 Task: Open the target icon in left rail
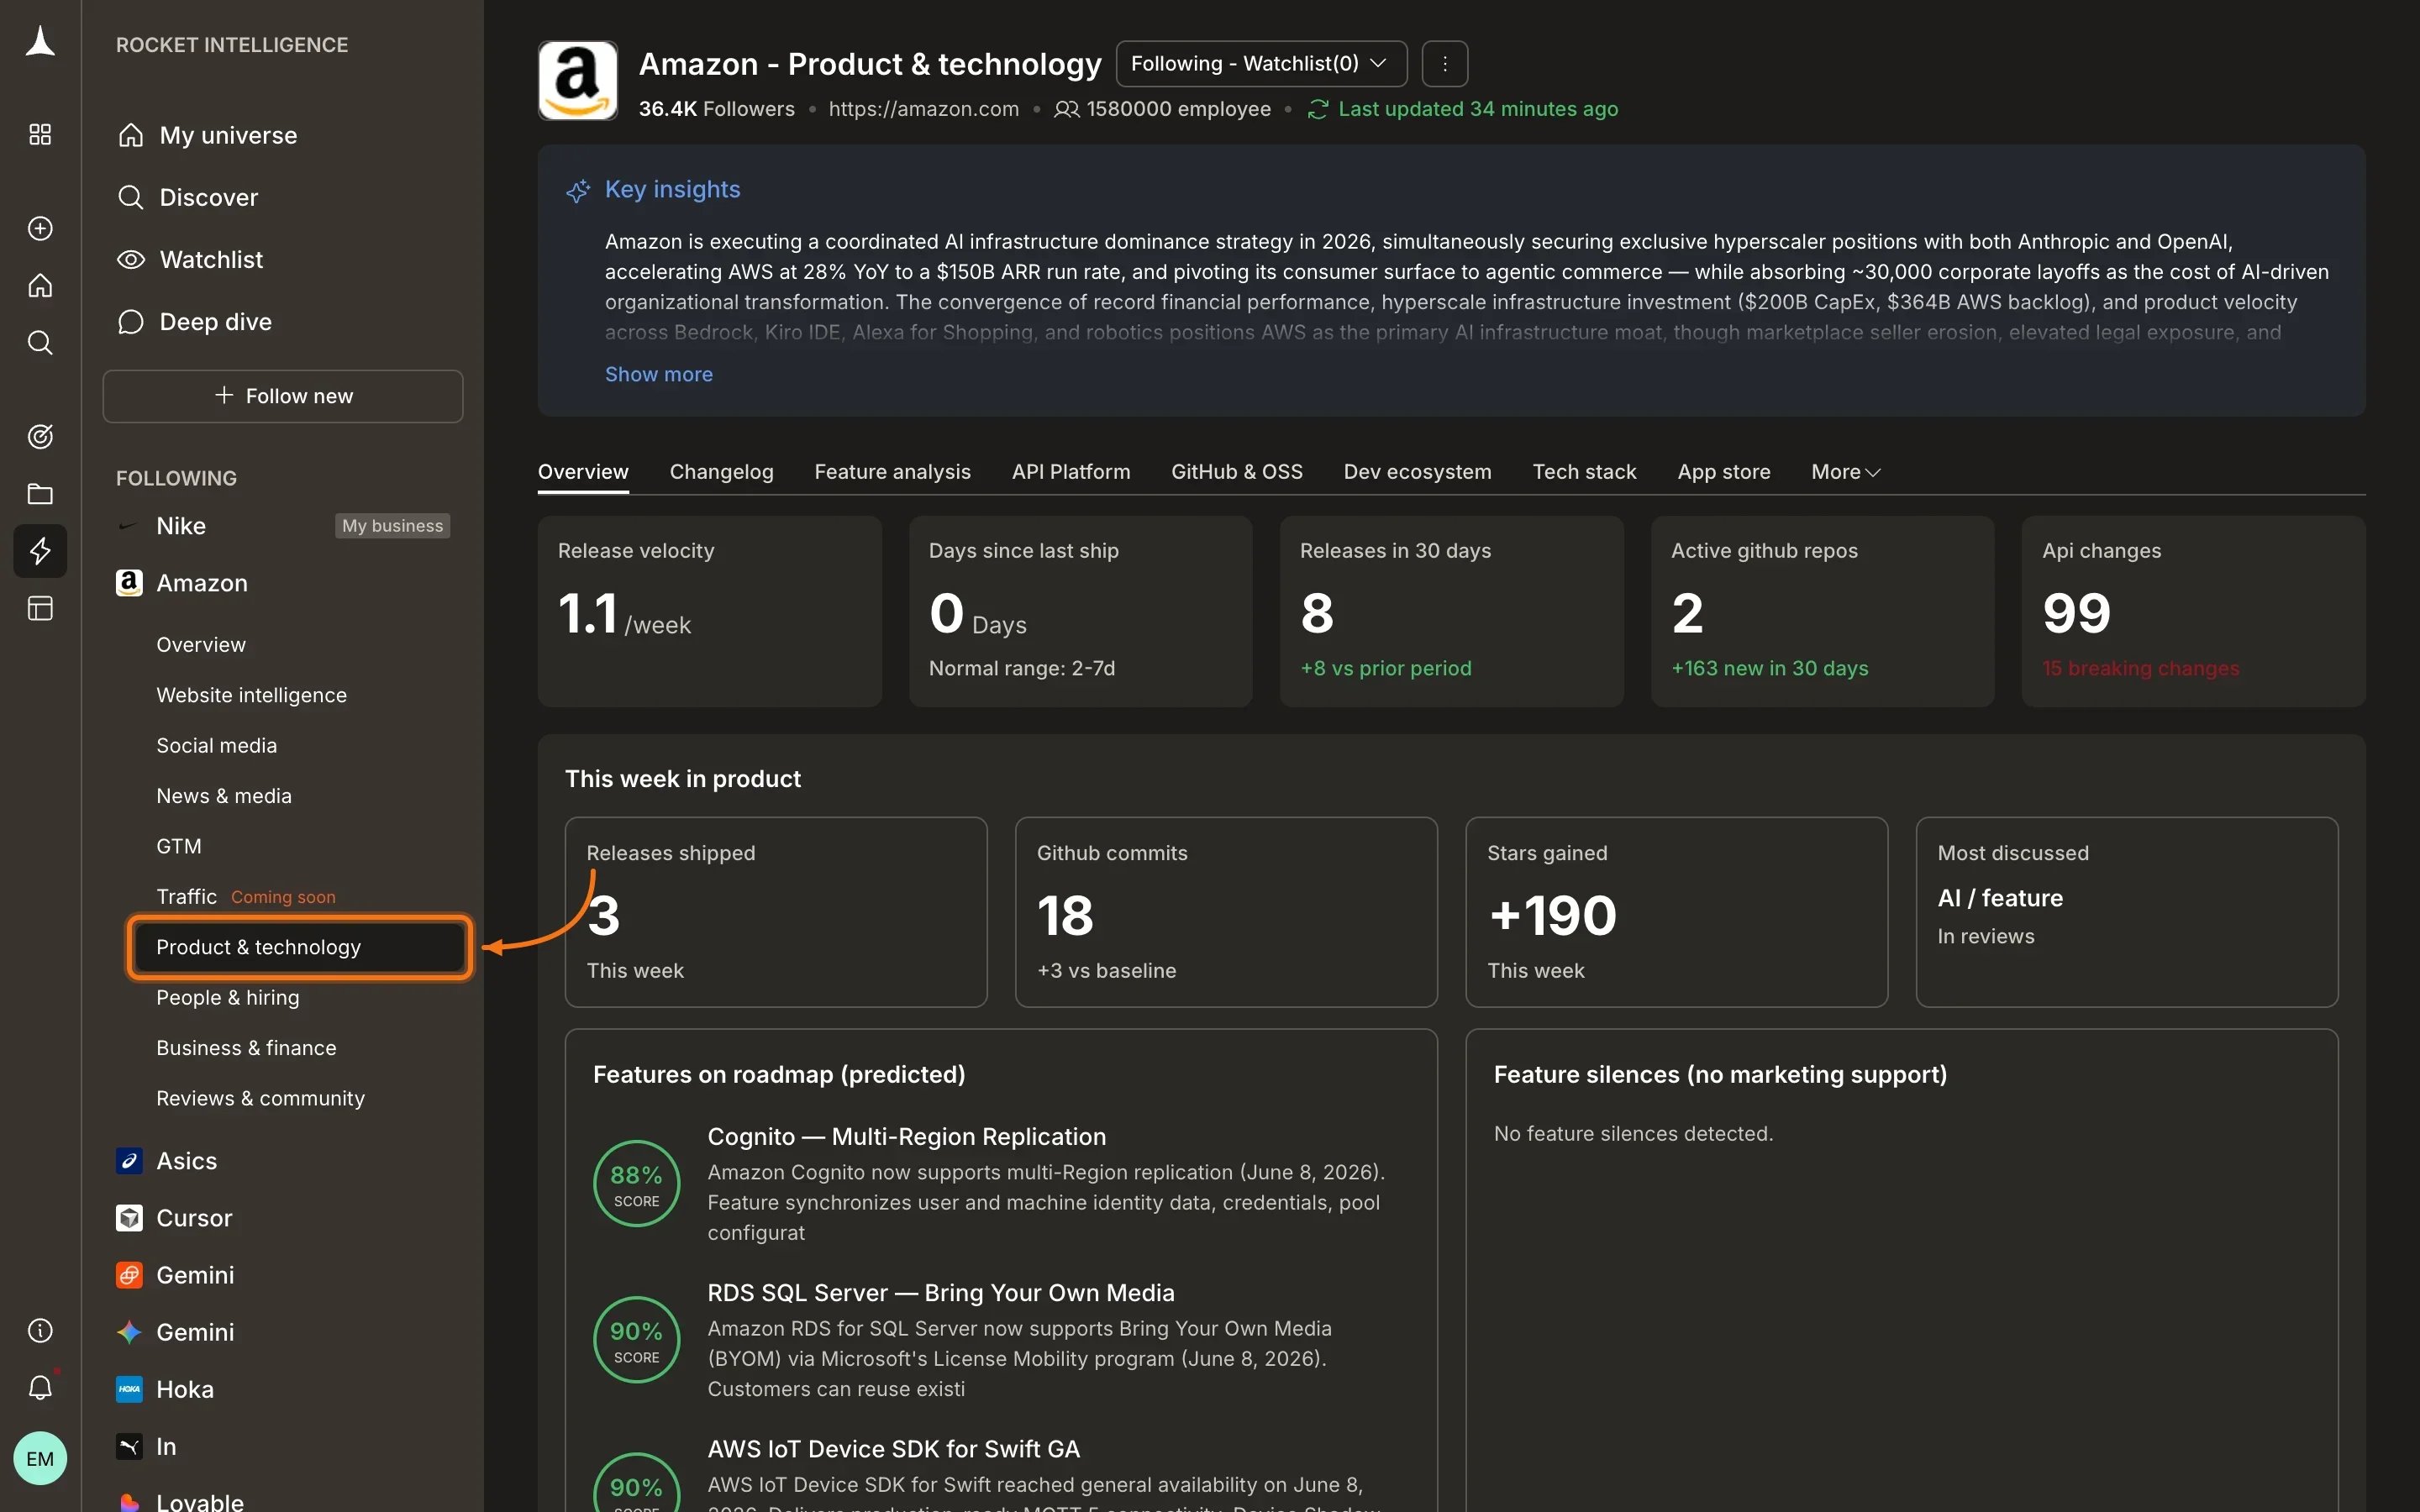click(40, 436)
